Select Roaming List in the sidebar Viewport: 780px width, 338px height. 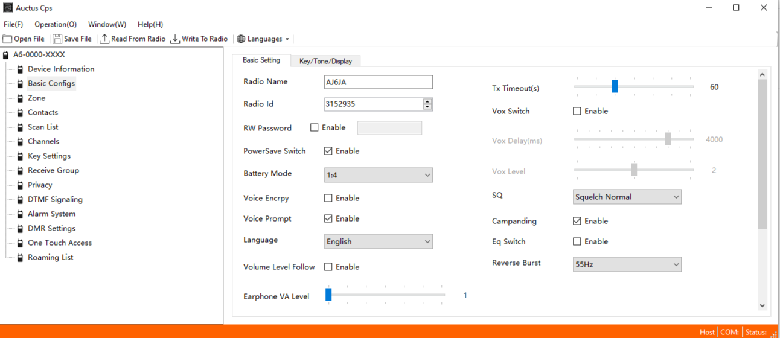(50, 257)
